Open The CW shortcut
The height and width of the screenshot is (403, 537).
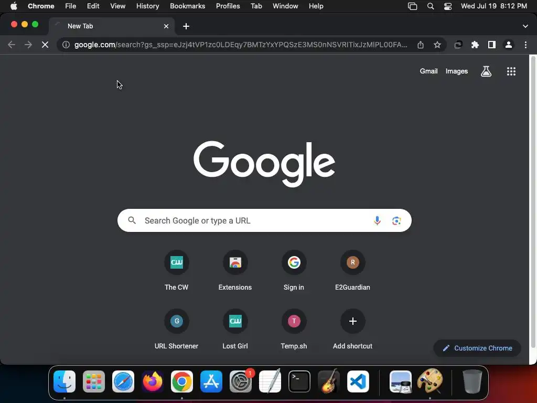(x=176, y=271)
